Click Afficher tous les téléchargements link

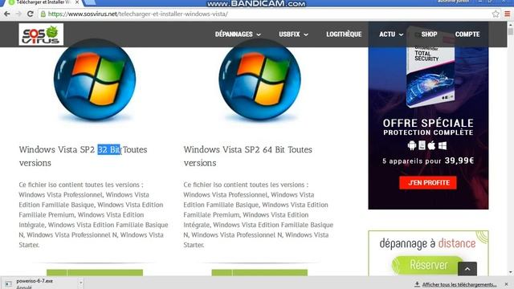point(459,284)
